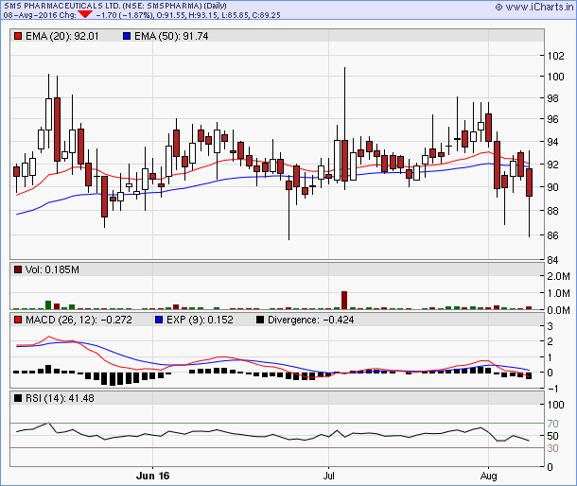Screen dimensions: 577x486
Task: Click the black Divergence legend swatch
Action: pos(260,320)
